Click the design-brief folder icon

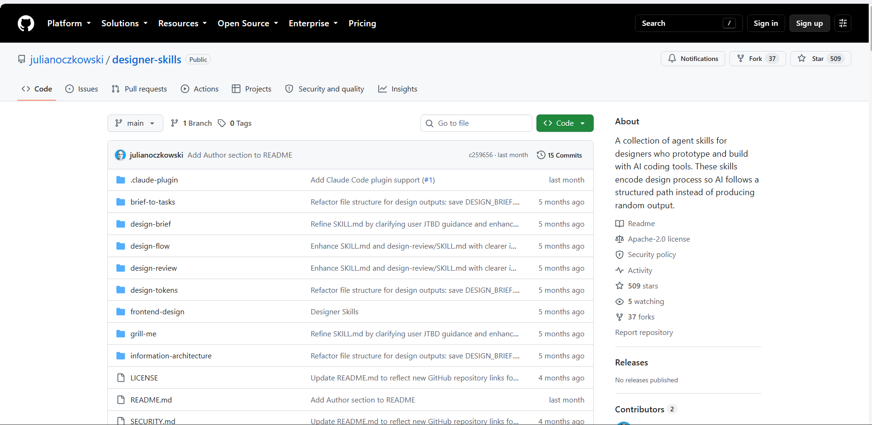point(121,224)
